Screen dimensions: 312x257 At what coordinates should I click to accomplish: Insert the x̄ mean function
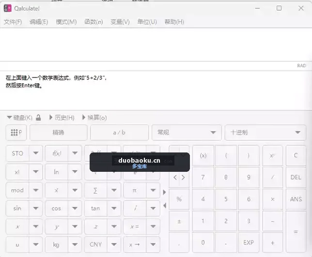[x=57, y=190]
